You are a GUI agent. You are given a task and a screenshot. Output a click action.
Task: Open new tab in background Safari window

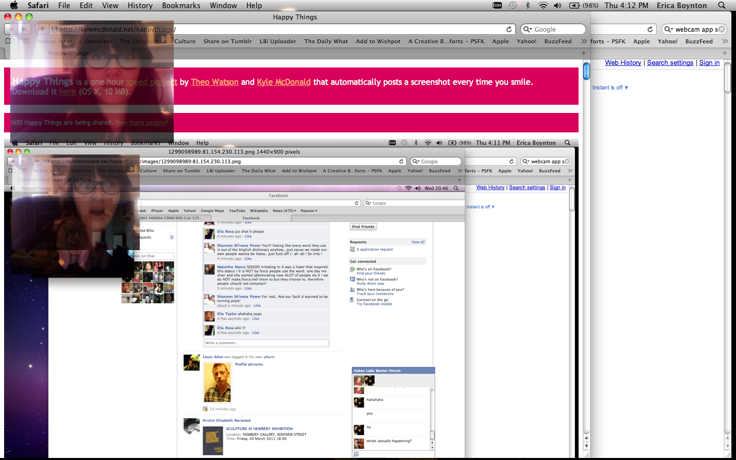tap(725, 53)
